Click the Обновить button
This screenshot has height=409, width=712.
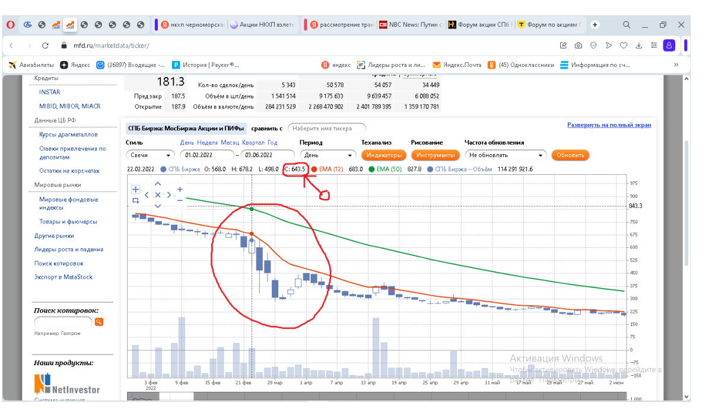pyautogui.click(x=570, y=155)
